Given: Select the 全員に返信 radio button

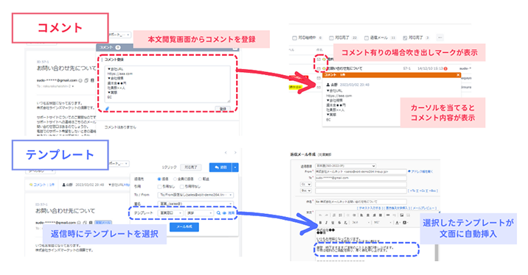Looking at the screenshot, I should (x=175, y=179).
